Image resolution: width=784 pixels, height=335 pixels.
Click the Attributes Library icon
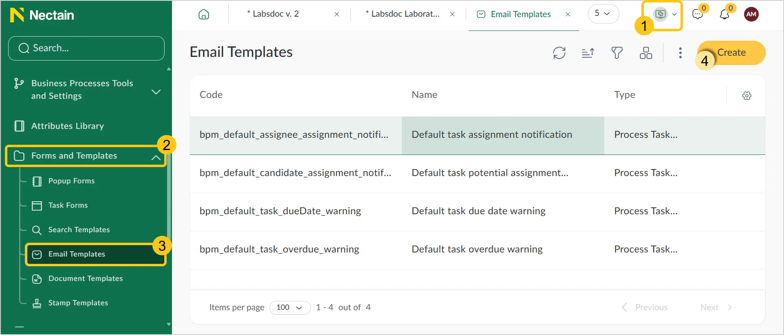click(x=19, y=126)
